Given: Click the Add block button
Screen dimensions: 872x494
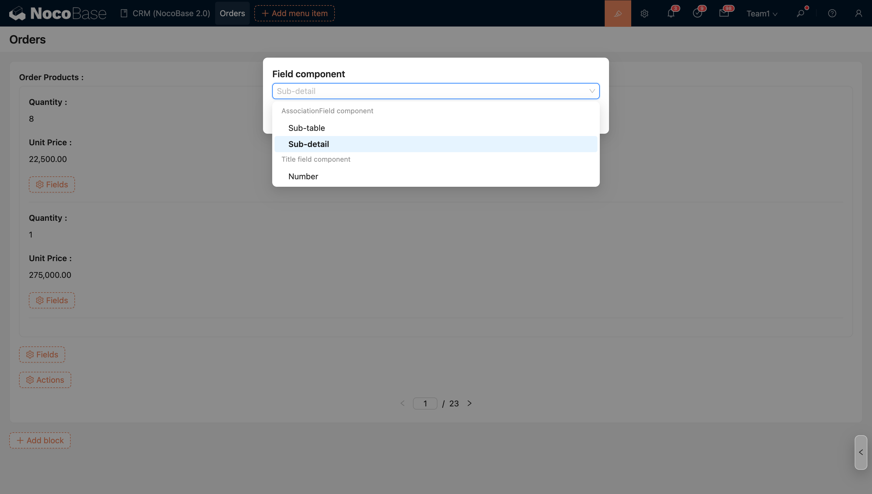Looking at the screenshot, I should tap(40, 440).
